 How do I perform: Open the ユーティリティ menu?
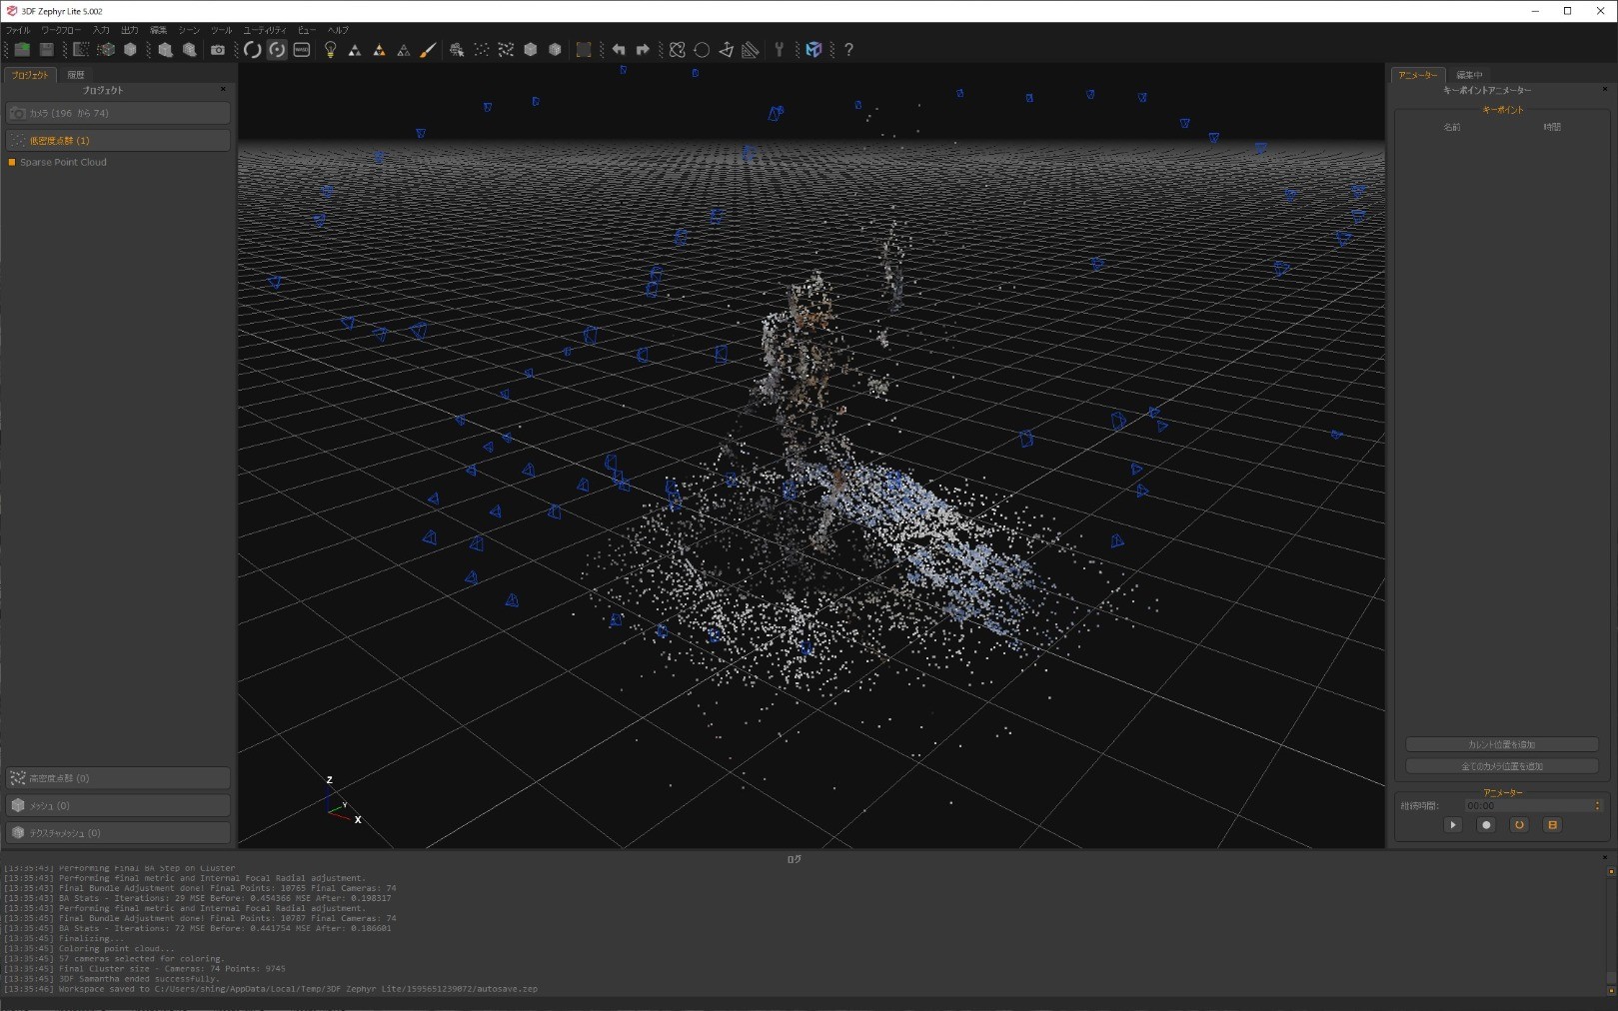[x=264, y=30]
